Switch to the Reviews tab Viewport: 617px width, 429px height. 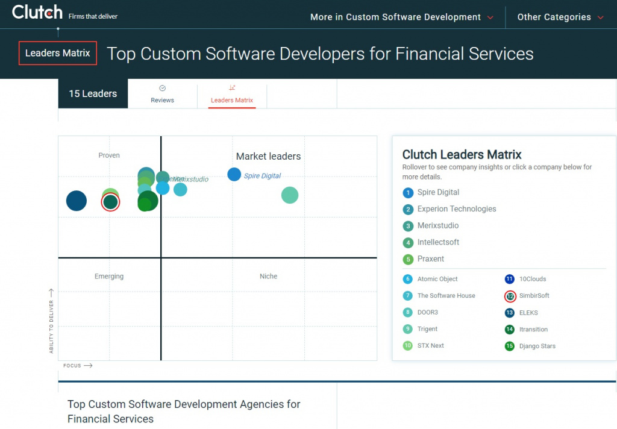(162, 95)
